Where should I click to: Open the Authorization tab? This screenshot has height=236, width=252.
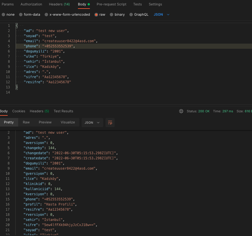pos(31,4)
